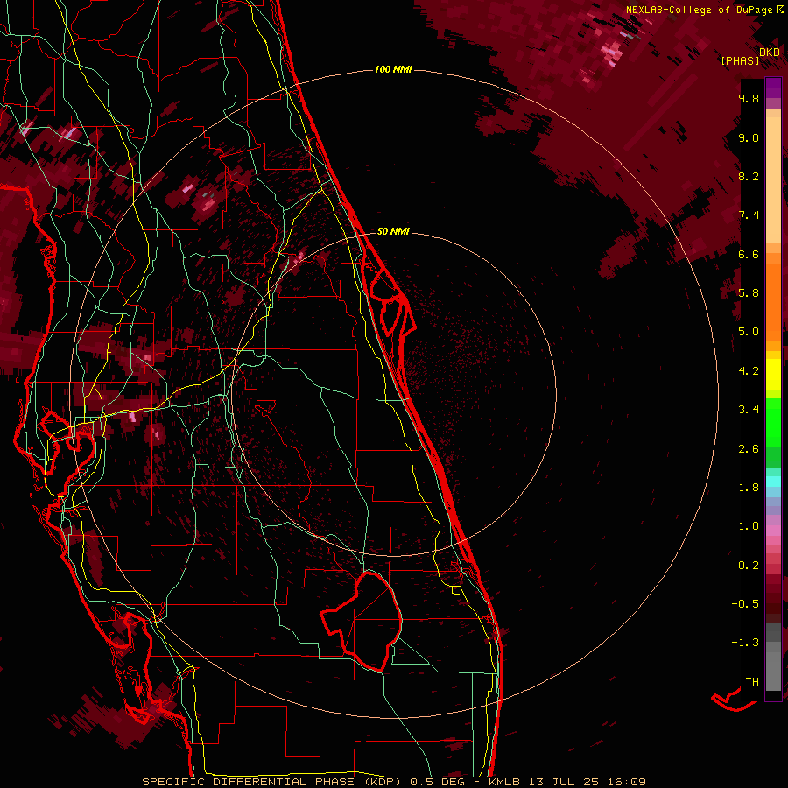Click the 6.6 scale value
788x788 pixels.
[749, 254]
